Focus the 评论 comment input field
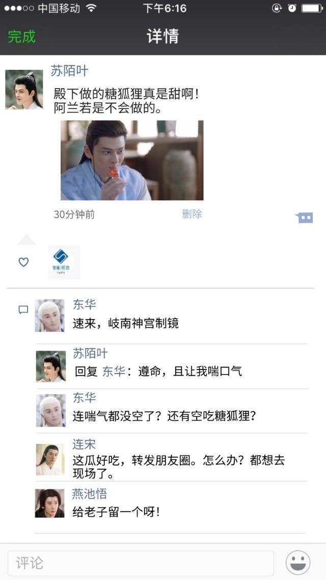Image resolution: width=326 pixels, height=580 pixels. (141, 563)
